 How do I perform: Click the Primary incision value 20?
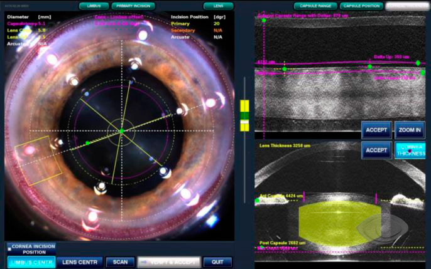[217, 24]
